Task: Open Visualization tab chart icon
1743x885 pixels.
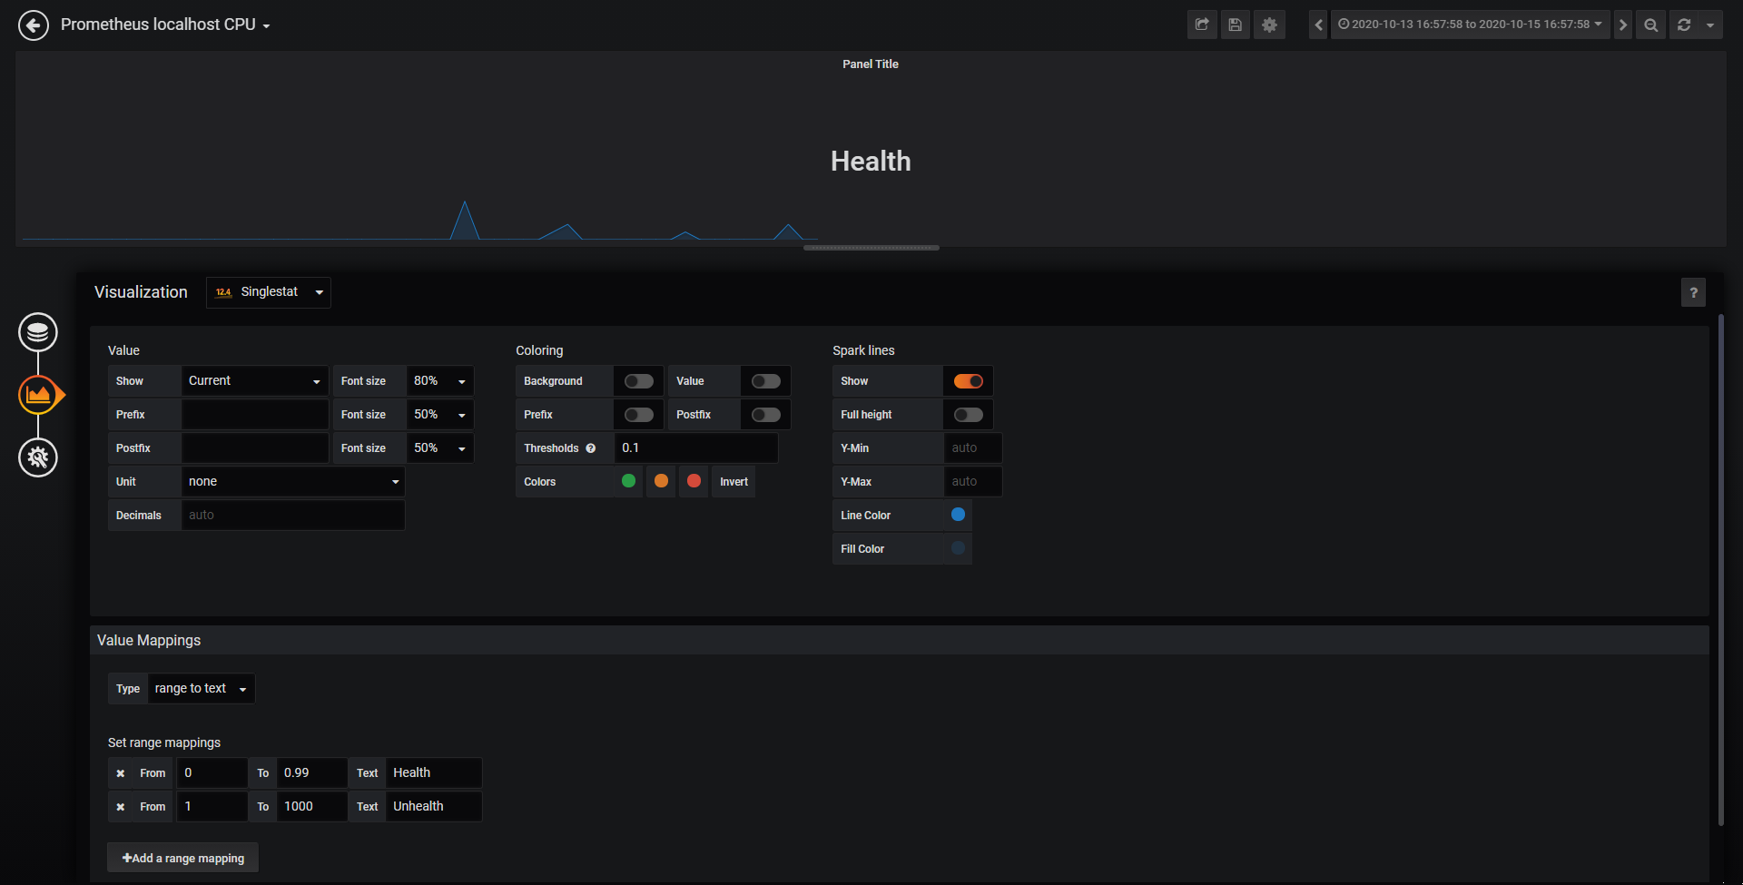Action: pyautogui.click(x=38, y=395)
